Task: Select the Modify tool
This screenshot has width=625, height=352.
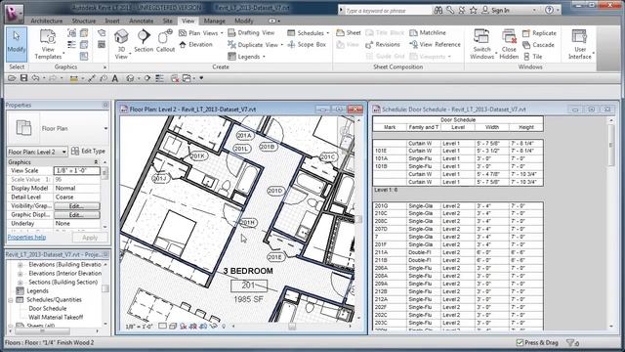Action: [17, 44]
